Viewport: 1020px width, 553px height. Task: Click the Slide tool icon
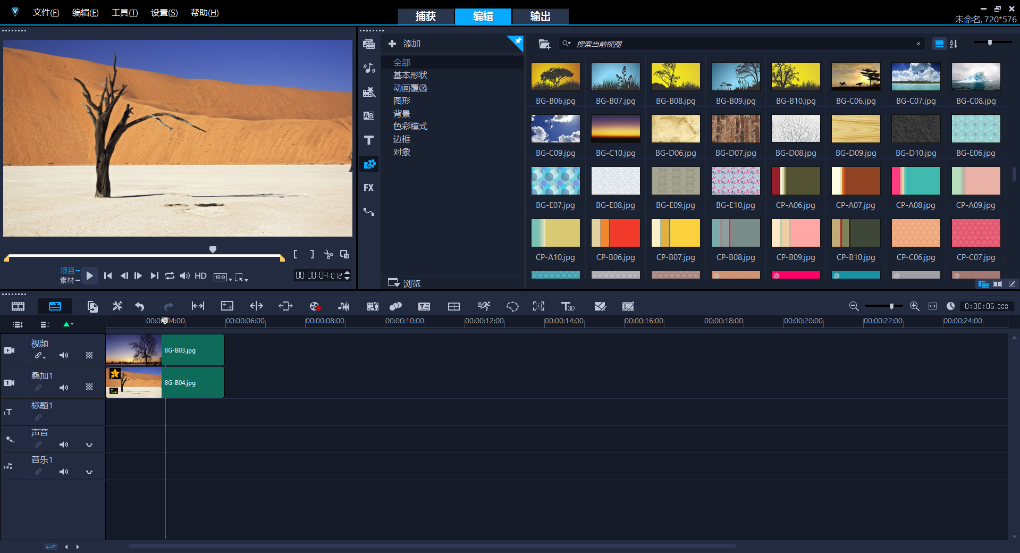pyautogui.click(x=285, y=306)
